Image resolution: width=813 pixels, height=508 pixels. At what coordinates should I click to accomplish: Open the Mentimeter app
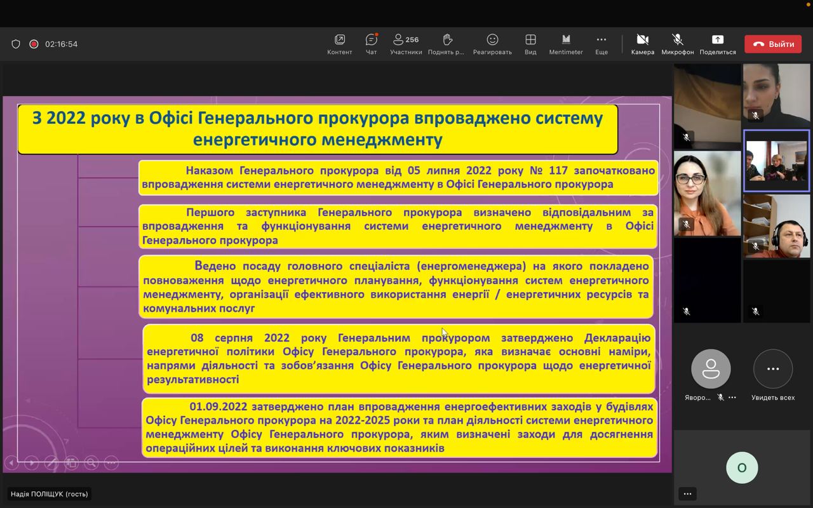[566, 44]
